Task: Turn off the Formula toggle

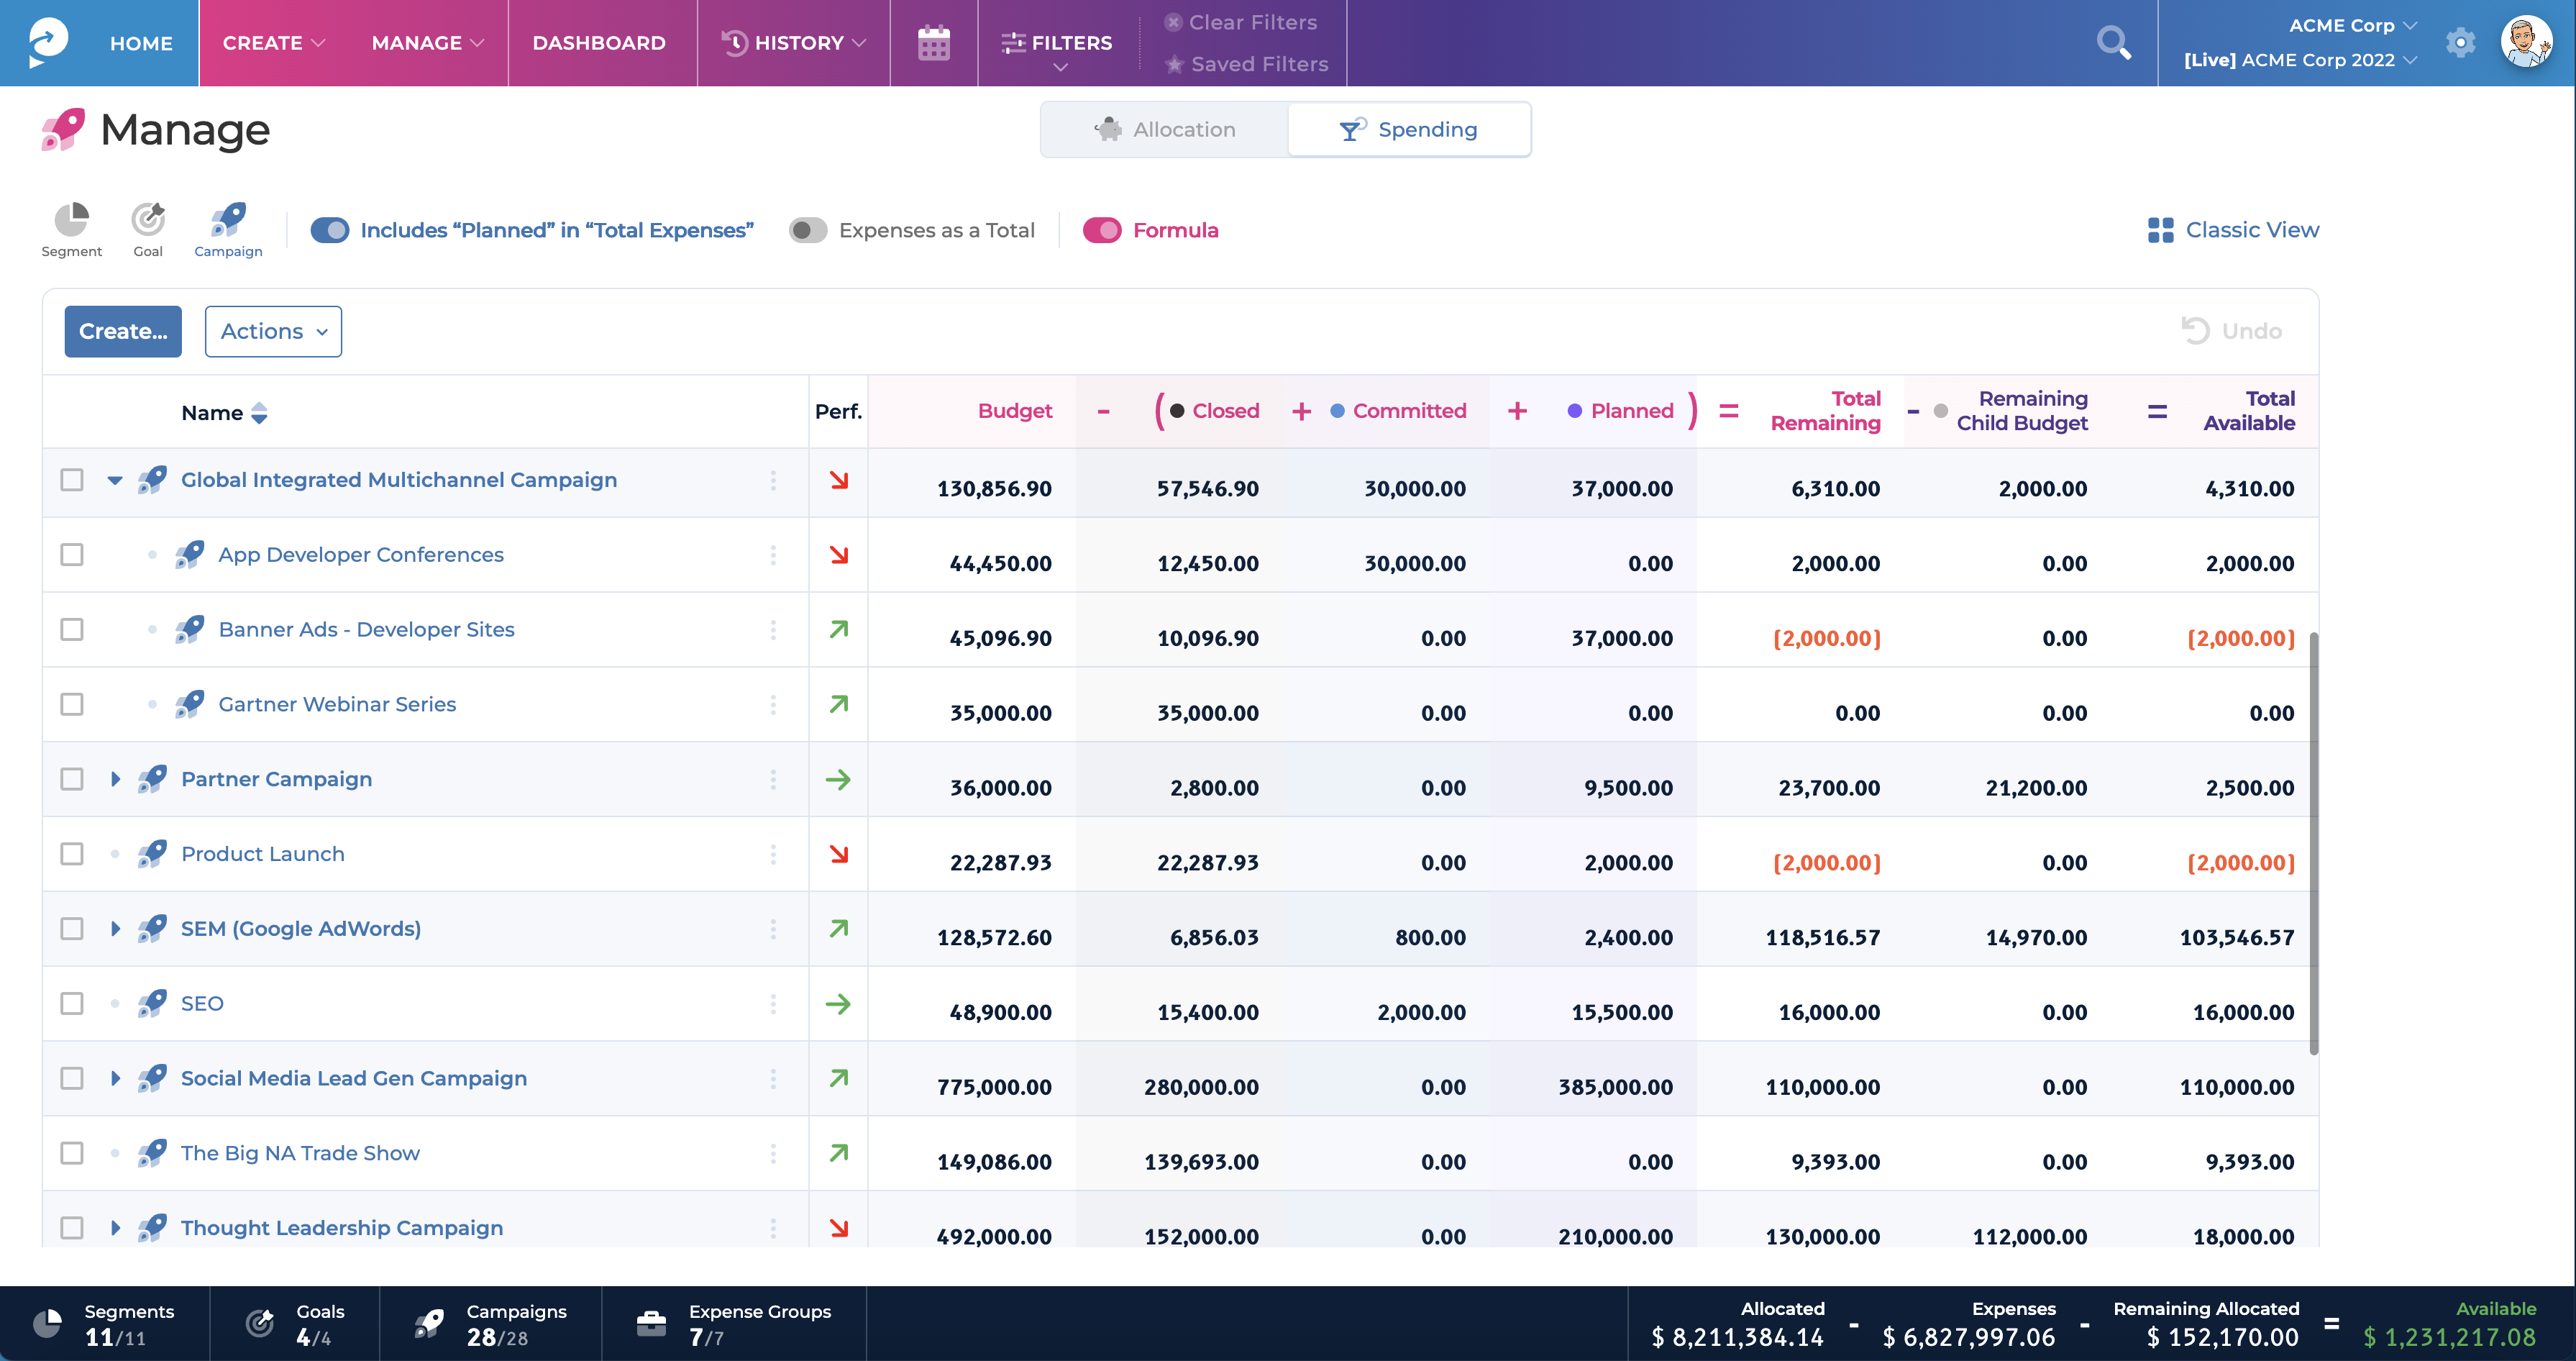Action: coord(1102,230)
